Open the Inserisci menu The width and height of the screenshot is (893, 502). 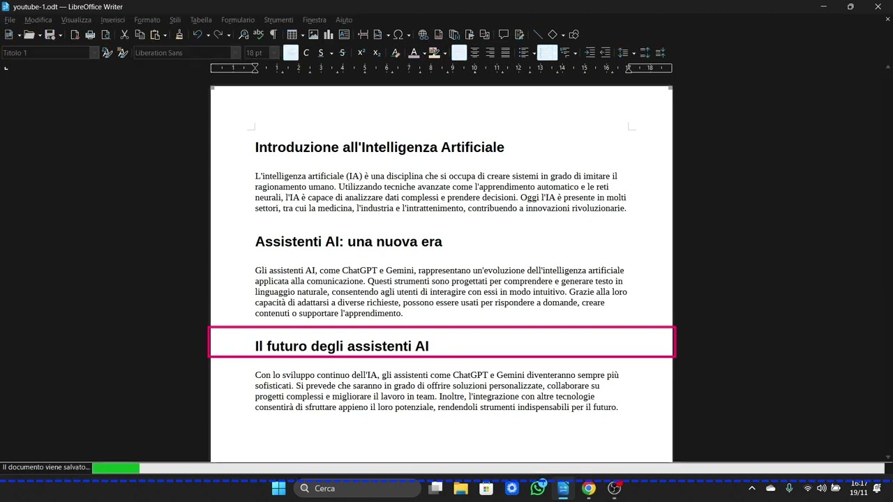coord(113,20)
